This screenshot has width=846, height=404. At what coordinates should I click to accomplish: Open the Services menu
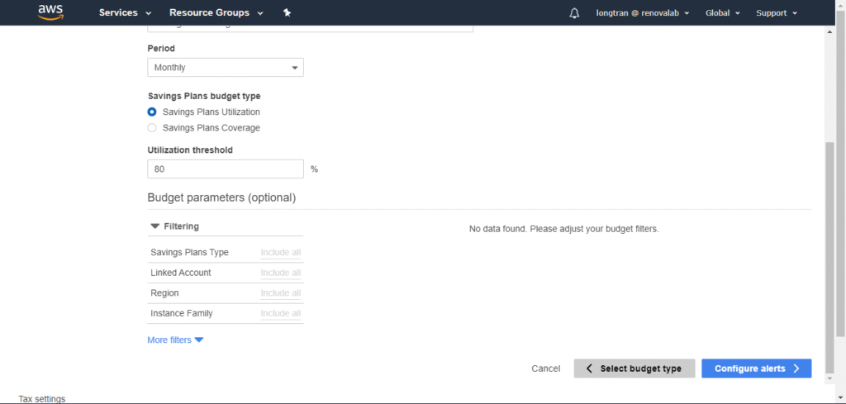(126, 12)
